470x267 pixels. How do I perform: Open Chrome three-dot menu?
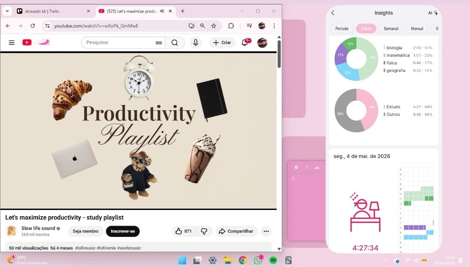274,26
